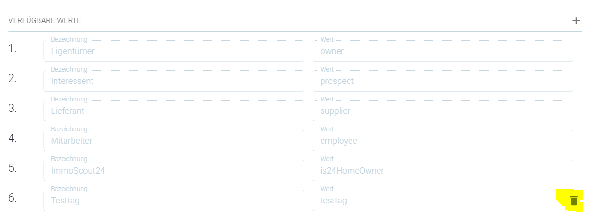Click row number 6 beside Testtag

click(x=12, y=198)
